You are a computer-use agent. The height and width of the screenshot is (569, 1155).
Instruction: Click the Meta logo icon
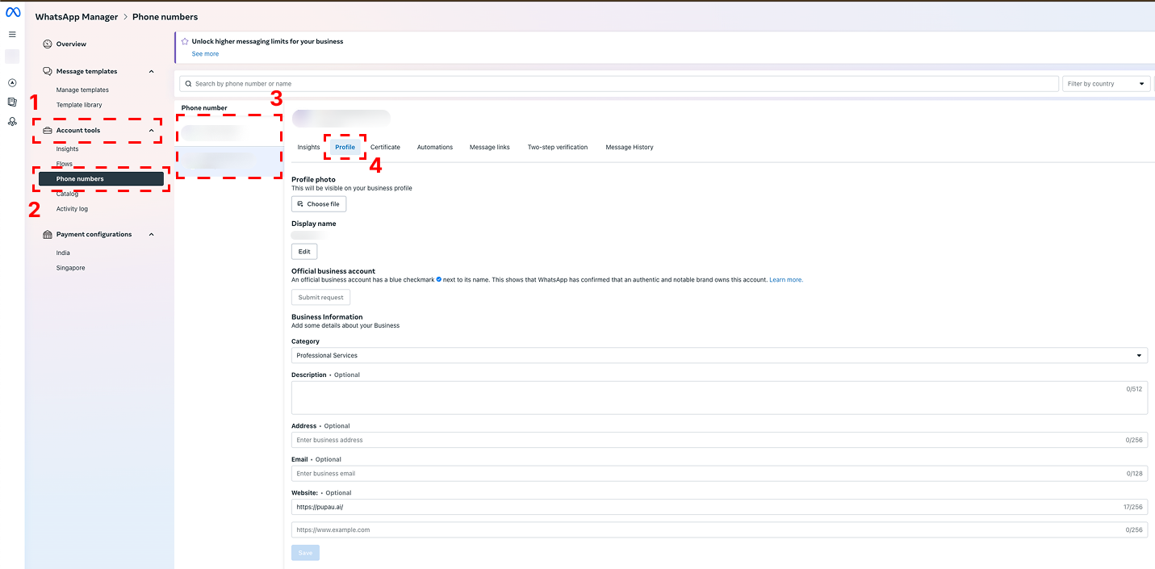pyautogui.click(x=12, y=12)
